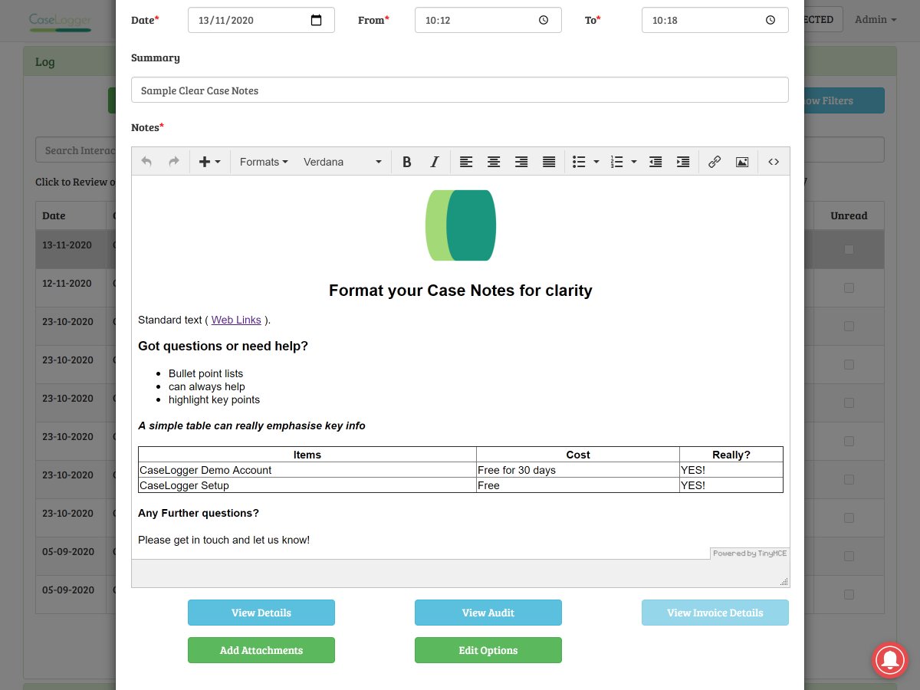Undo the last edit in Notes editor

pos(146,162)
